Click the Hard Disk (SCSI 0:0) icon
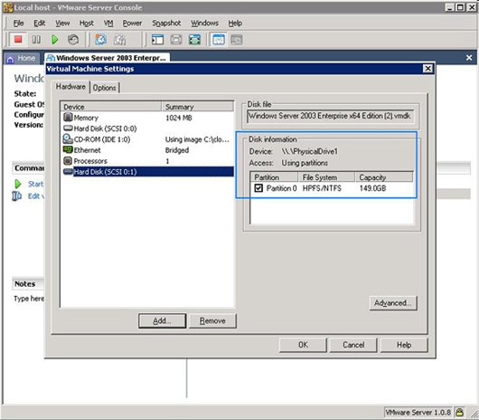The height and width of the screenshot is (420, 479). 68,128
